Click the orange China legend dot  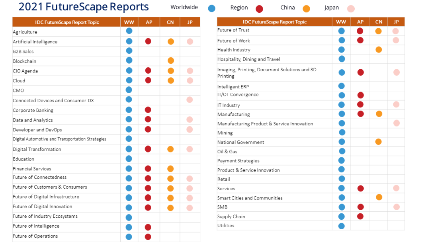tap(306, 9)
